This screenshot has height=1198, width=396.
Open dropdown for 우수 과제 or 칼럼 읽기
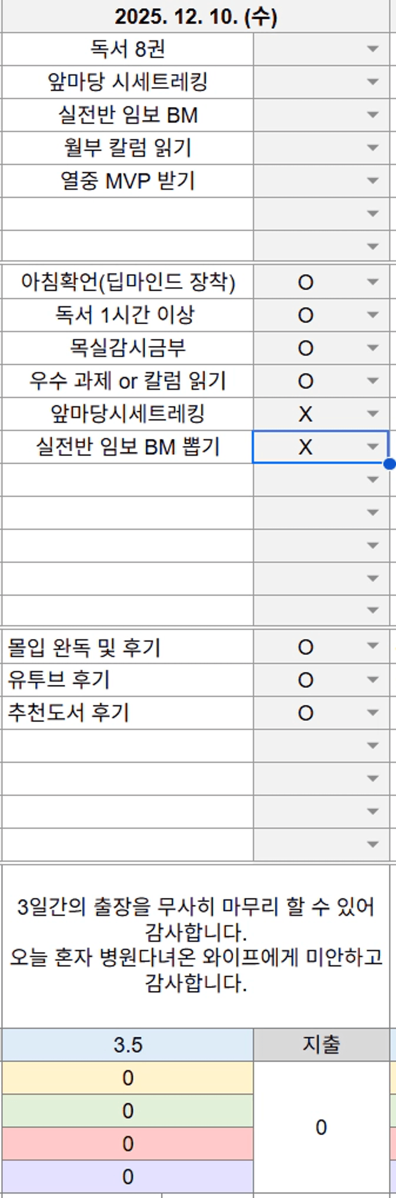373,381
